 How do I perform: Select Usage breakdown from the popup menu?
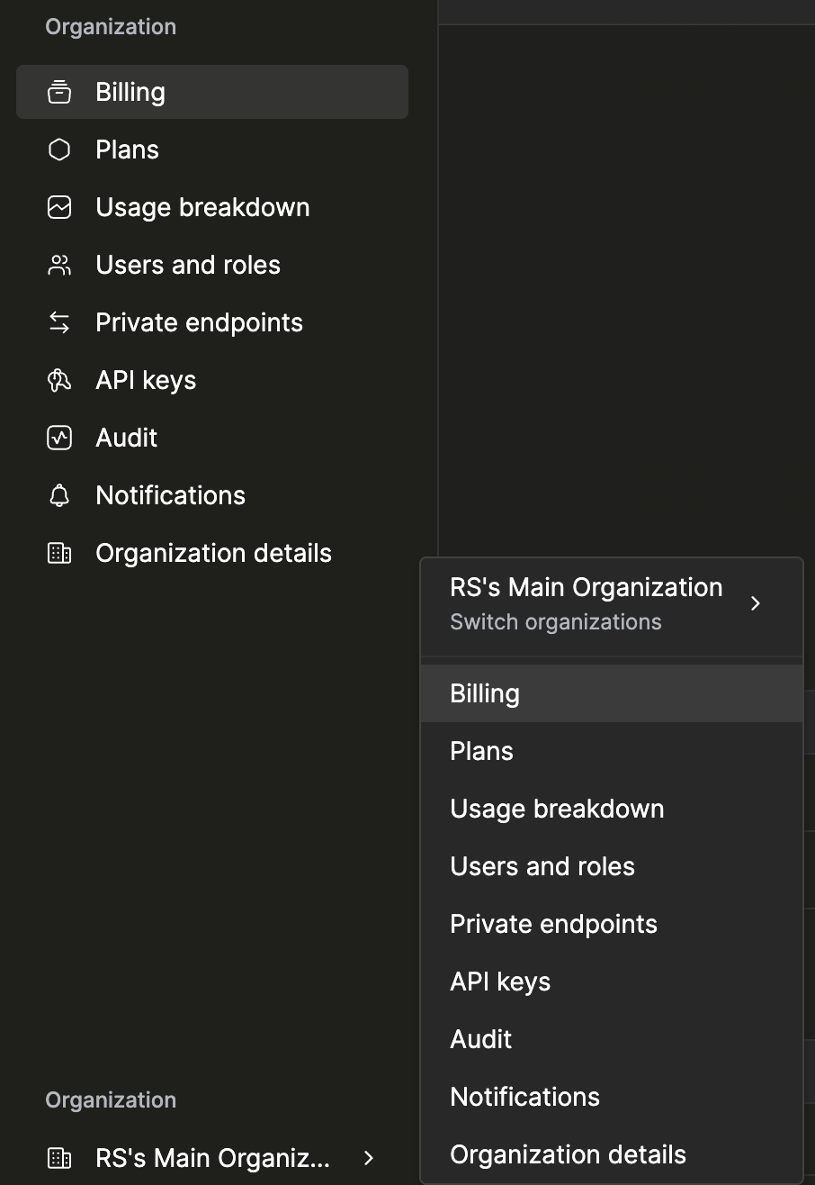[x=557, y=808]
